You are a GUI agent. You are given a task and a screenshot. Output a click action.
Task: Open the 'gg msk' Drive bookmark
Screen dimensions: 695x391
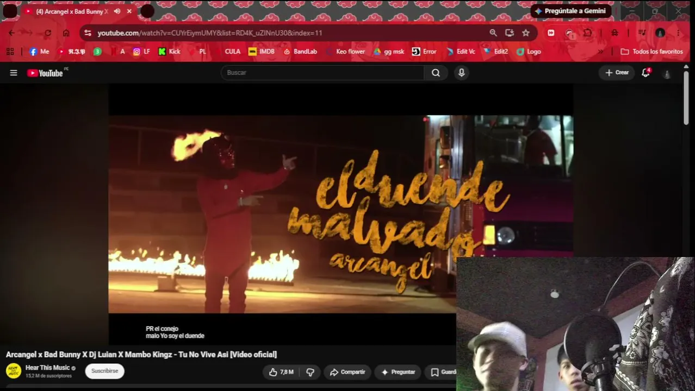coord(389,52)
